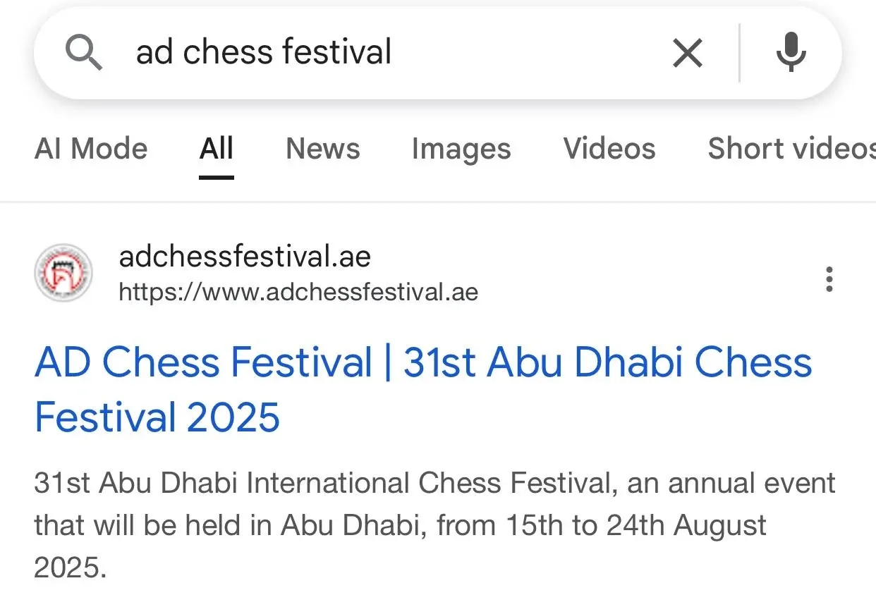Switch to the AI Mode tab
876x607 pixels.
[91, 149]
